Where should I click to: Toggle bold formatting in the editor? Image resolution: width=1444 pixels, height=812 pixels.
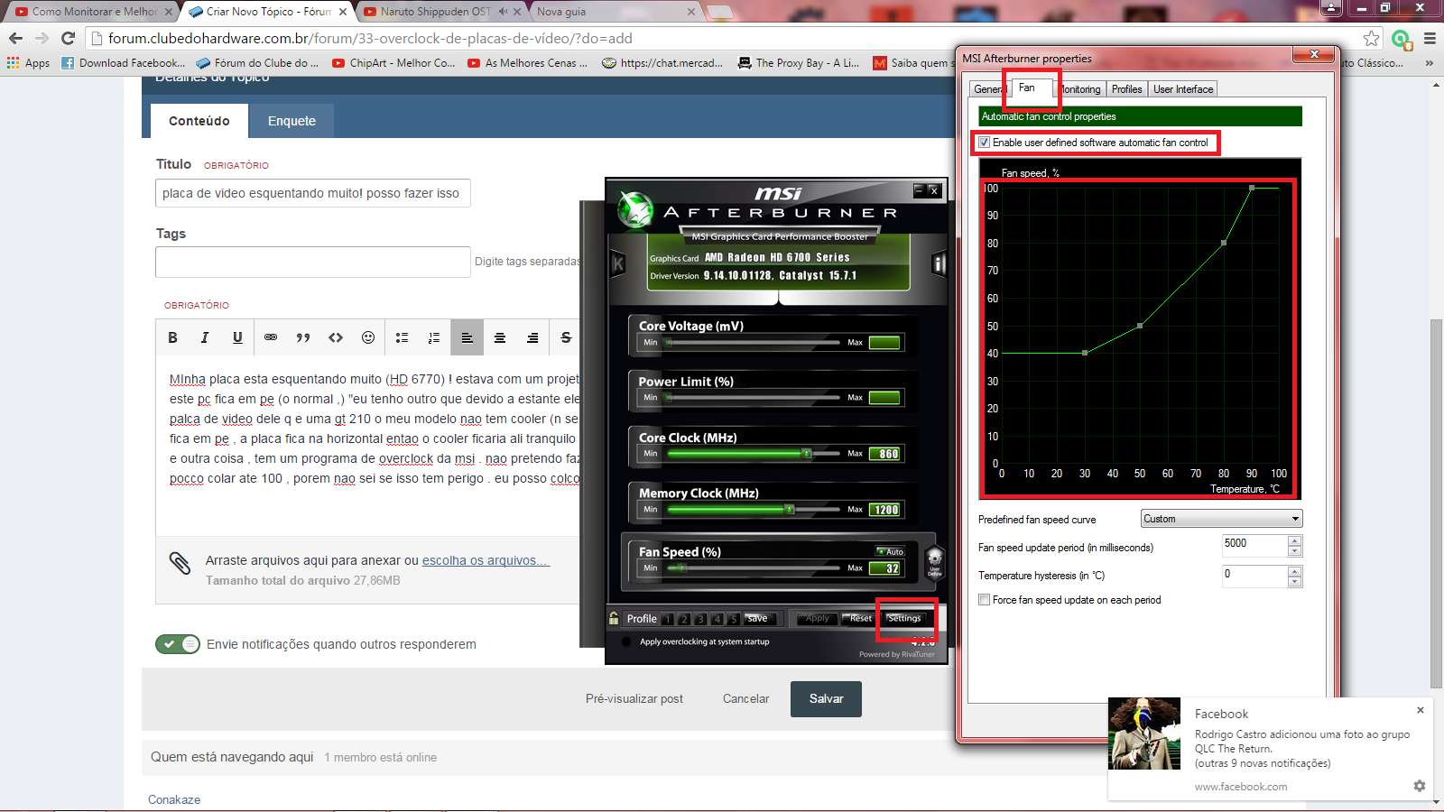click(x=172, y=337)
